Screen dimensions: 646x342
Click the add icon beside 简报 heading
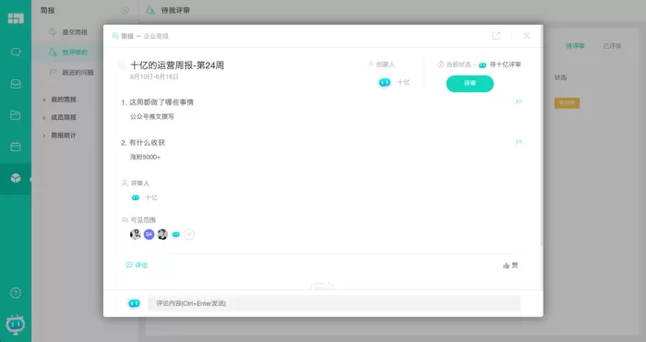pos(125,10)
